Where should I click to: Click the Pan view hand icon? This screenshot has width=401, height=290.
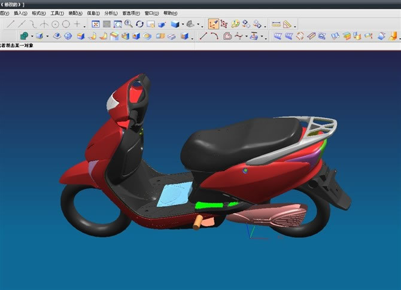(151, 25)
